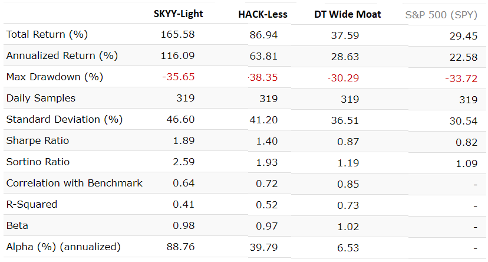488x262 pixels.
Task: Click the SKYY-Light column header
Action: coord(177,14)
